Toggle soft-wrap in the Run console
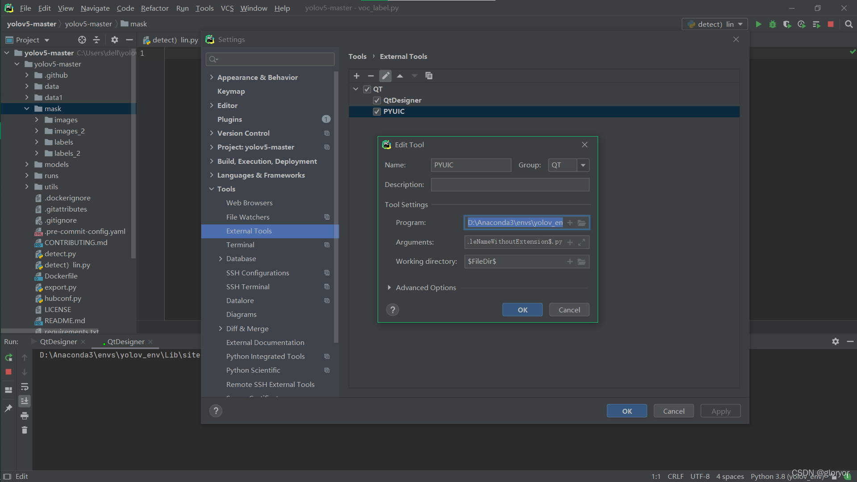The width and height of the screenshot is (857, 482). (x=25, y=386)
